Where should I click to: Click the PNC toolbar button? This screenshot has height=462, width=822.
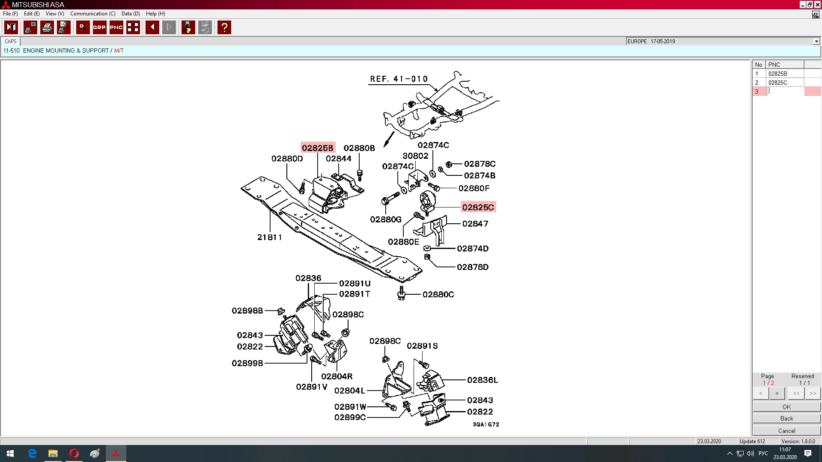pyautogui.click(x=116, y=27)
